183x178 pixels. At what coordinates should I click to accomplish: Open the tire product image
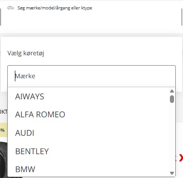click(x=4, y=160)
